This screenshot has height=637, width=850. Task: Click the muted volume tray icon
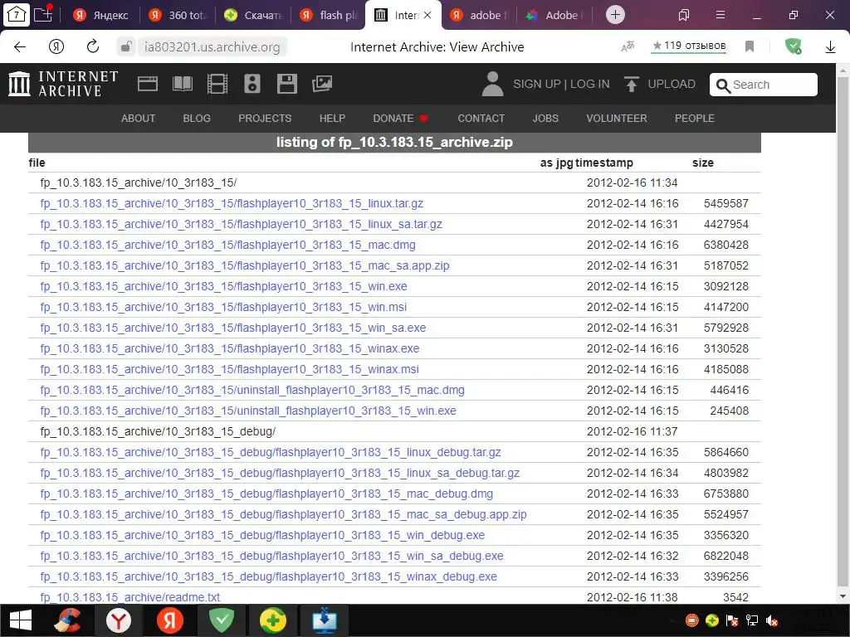[772, 620]
